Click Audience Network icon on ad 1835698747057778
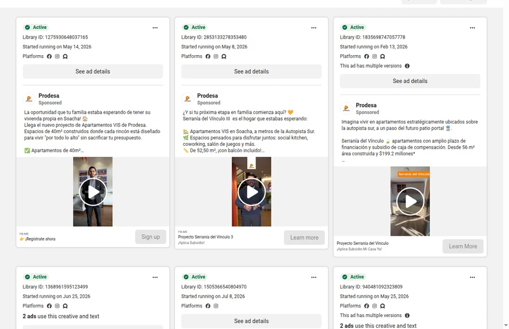Image resolution: width=509 pixels, height=329 pixels. tap(382, 56)
